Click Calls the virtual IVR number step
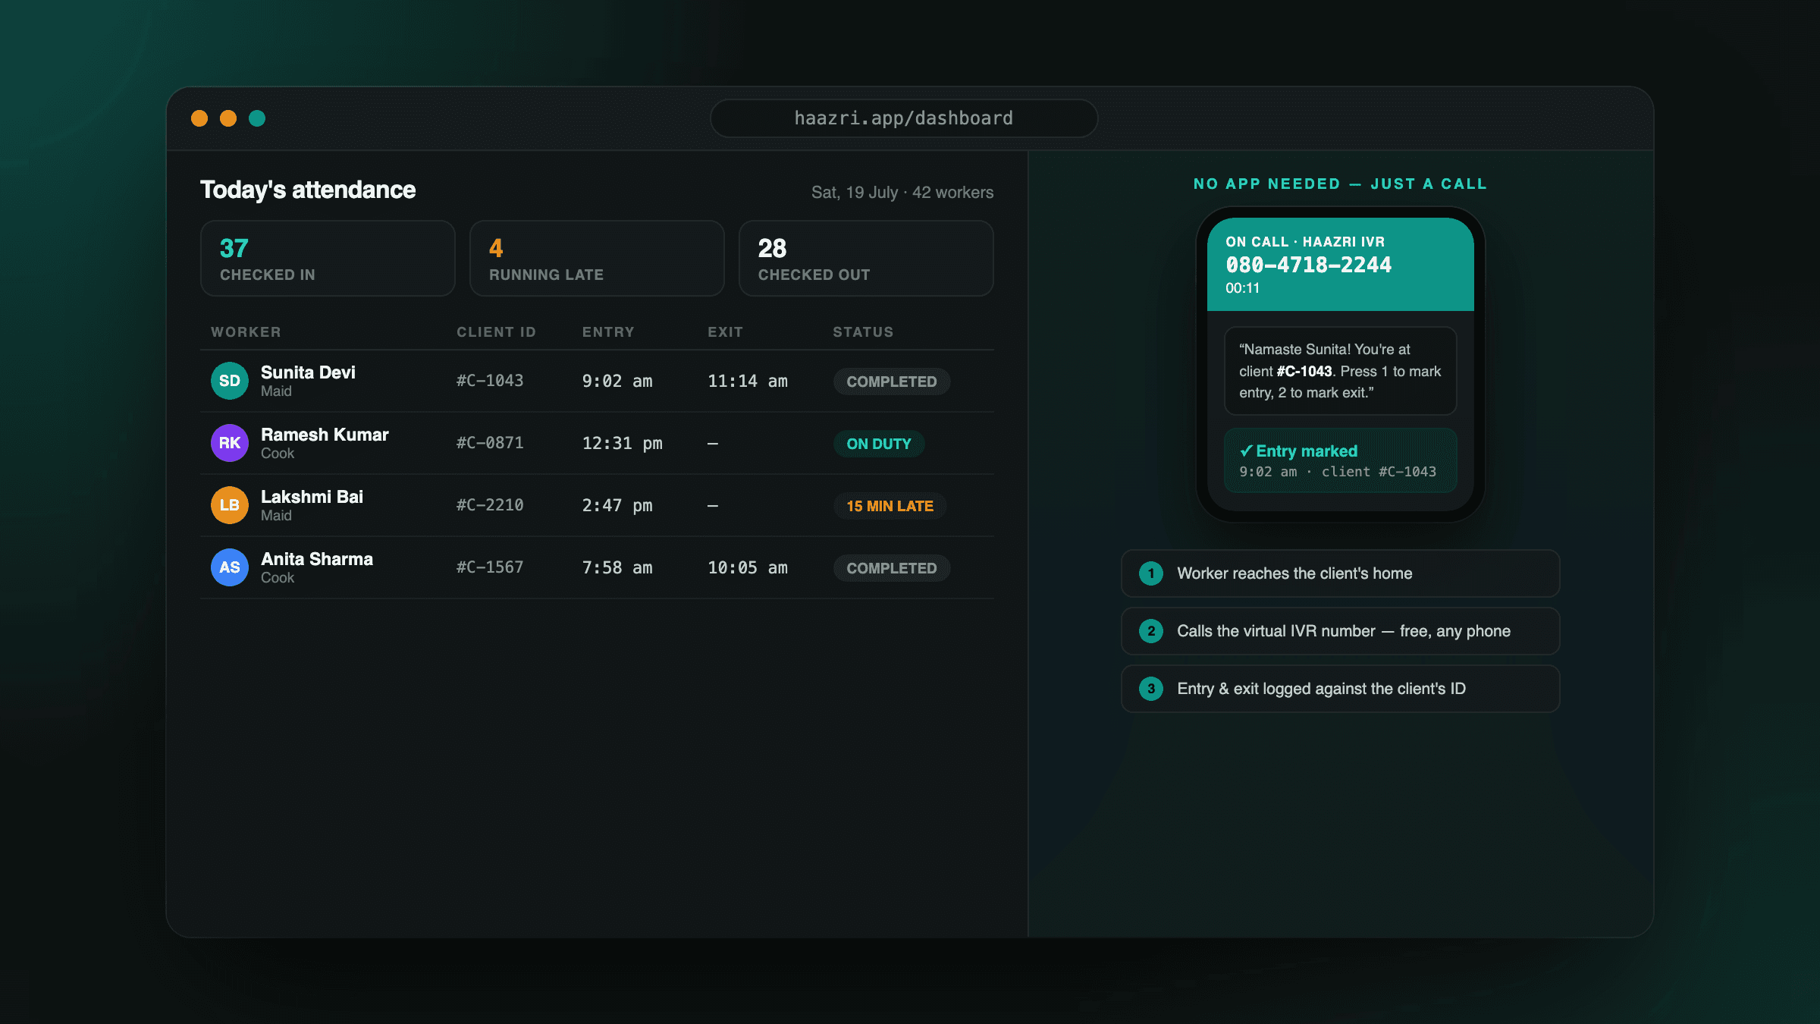Image resolution: width=1820 pixels, height=1024 pixels. pos(1340,631)
